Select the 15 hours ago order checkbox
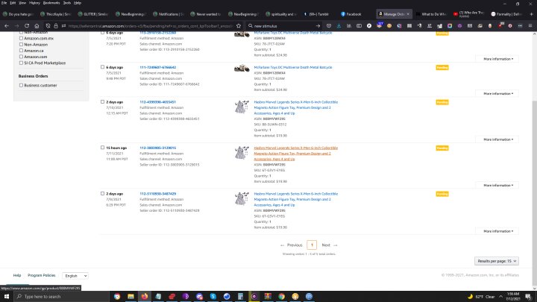This screenshot has height=302, width=537. [102, 148]
